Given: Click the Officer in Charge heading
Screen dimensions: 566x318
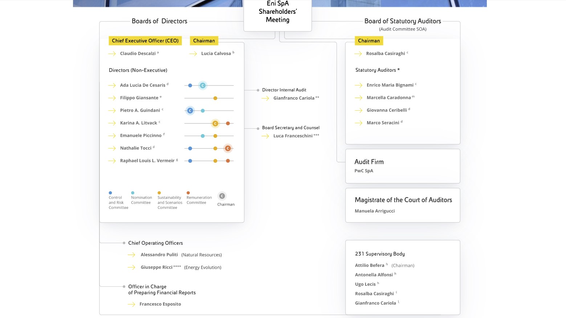Looking at the screenshot, I should [162, 290].
